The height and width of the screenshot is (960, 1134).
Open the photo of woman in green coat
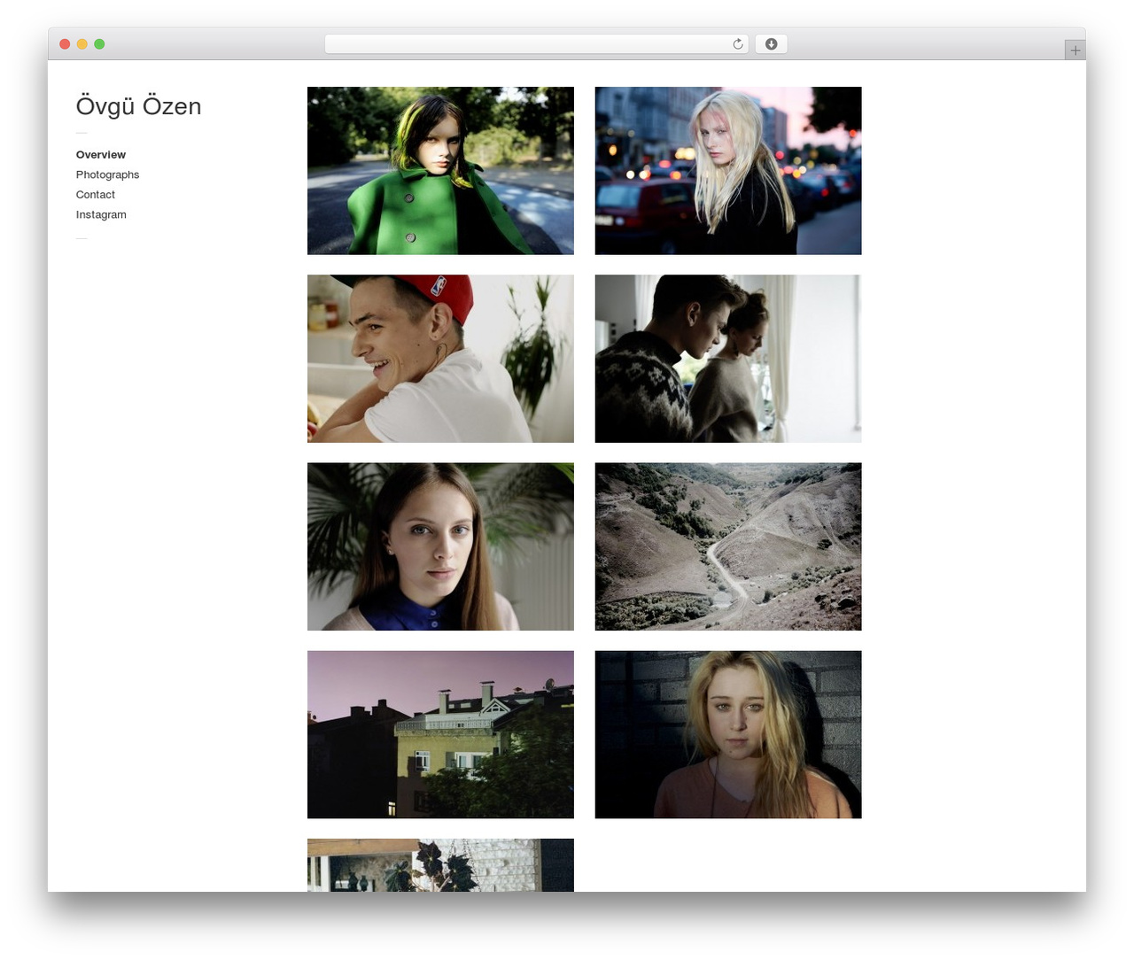click(x=440, y=171)
